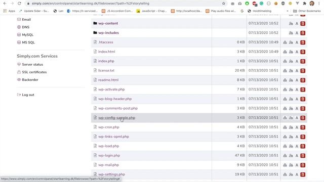
Task: Open the wp-includes folder
Action: coord(108,33)
